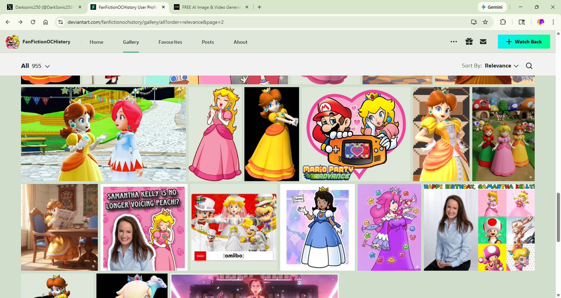Open the mushroom village princesses thumbnail

tap(503, 134)
